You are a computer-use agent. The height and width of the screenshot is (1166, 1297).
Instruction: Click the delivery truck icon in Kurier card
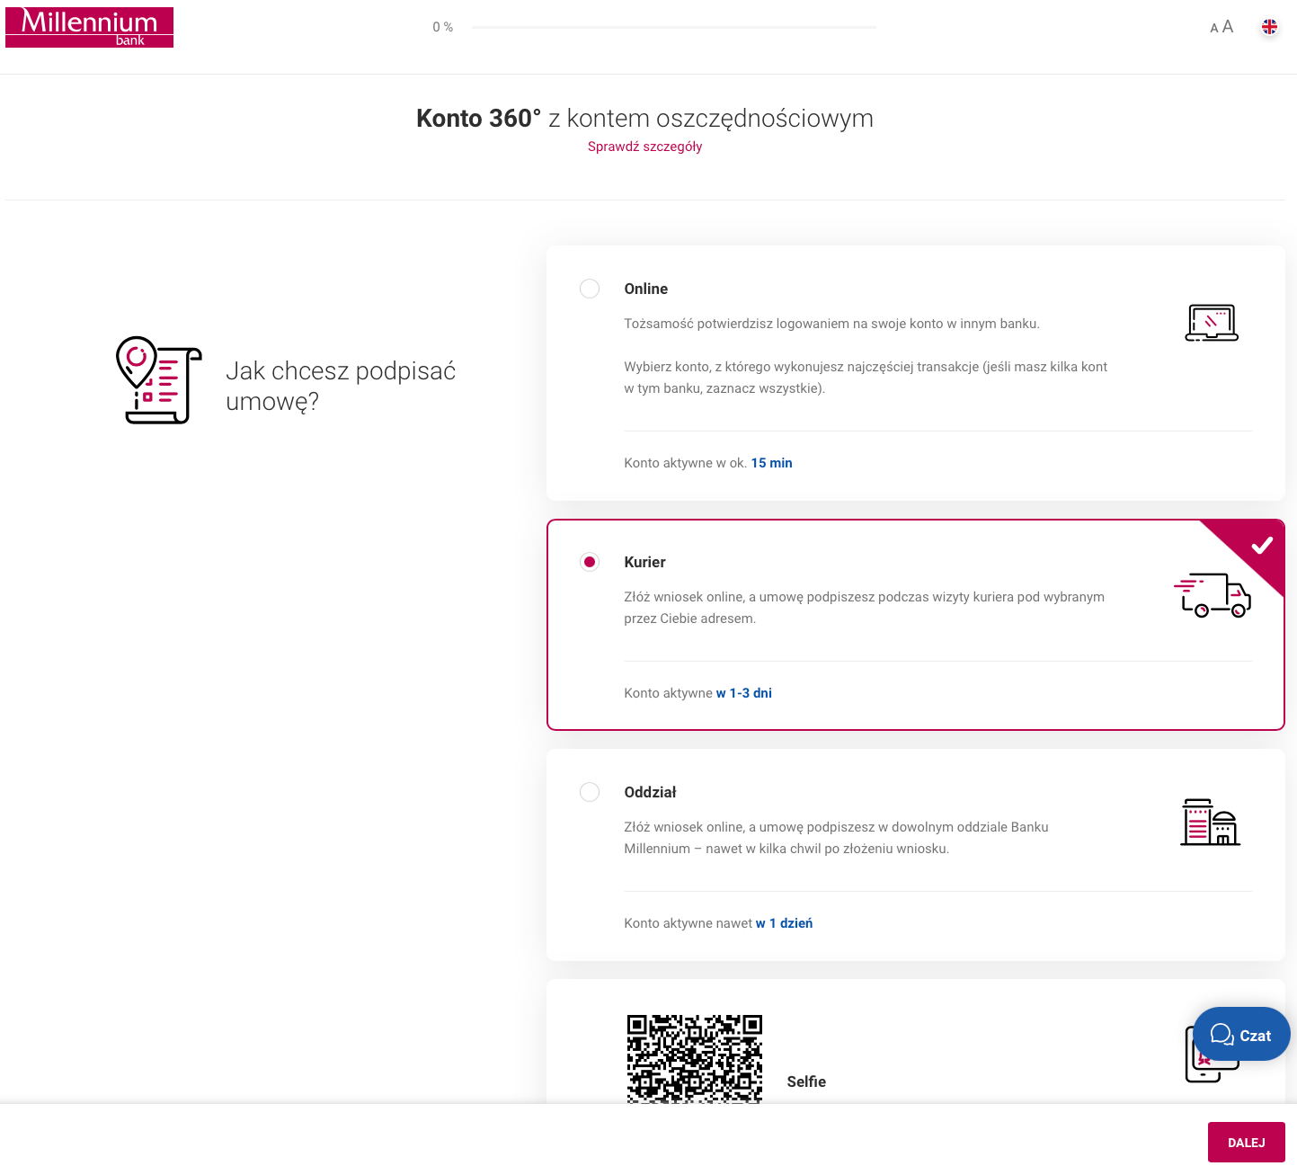[x=1212, y=594]
